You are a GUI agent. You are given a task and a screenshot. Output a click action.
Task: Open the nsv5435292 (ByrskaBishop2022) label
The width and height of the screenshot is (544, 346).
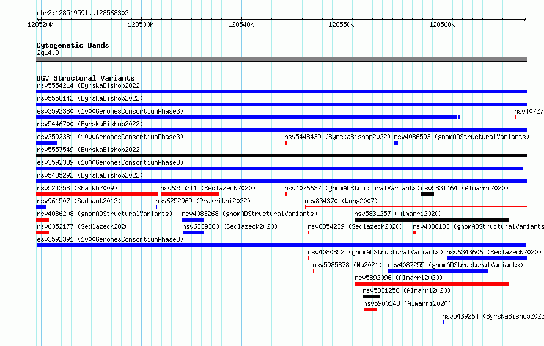90,175
